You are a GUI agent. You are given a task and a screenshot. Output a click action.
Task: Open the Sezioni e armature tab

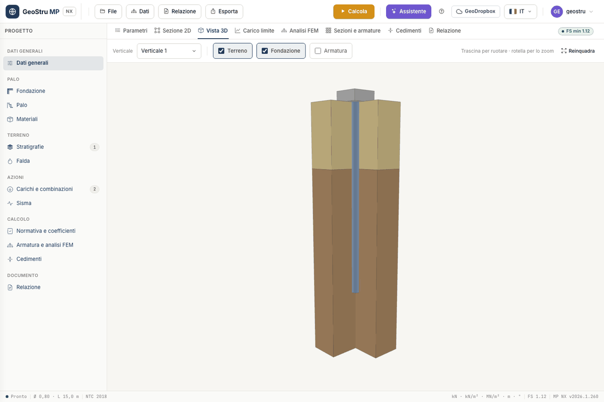(x=353, y=31)
